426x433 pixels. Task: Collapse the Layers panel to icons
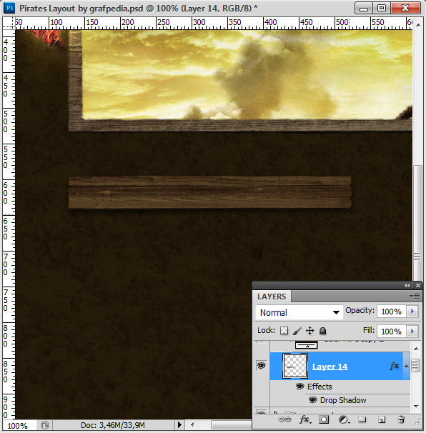tap(407, 286)
